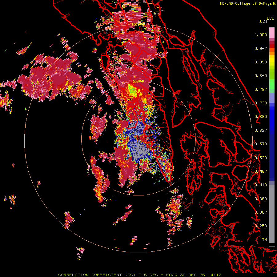Click the 0.947 scale value
Image resolution: width=277 pixels, height=277 pixels.
[x=261, y=48]
